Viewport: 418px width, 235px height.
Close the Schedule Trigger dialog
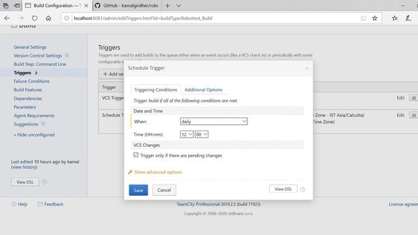306,69
